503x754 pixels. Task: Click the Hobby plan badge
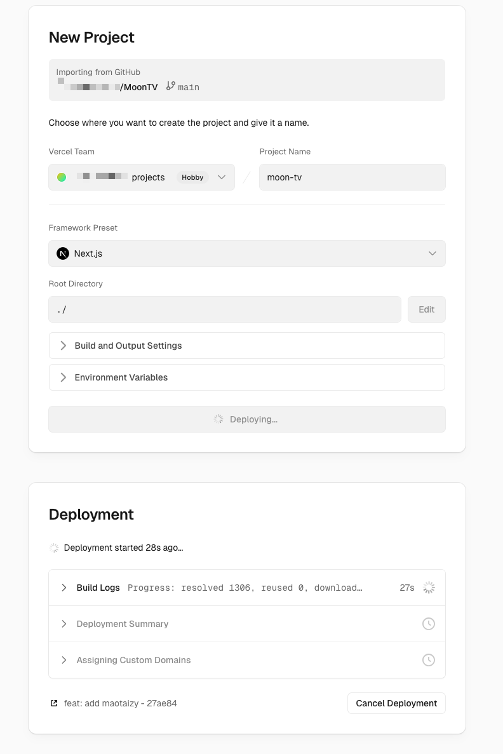(192, 177)
